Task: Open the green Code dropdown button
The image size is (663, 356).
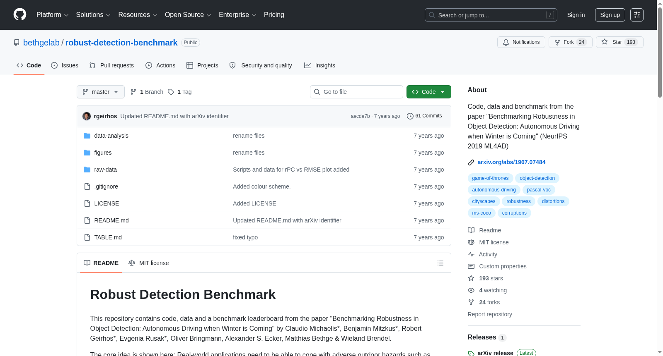Action: (x=429, y=92)
